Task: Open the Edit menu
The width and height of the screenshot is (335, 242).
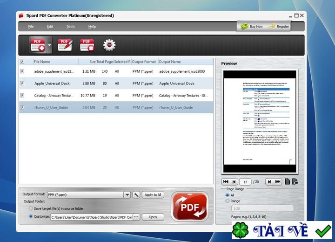Action: pyautogui.click(x=50, y=27)
